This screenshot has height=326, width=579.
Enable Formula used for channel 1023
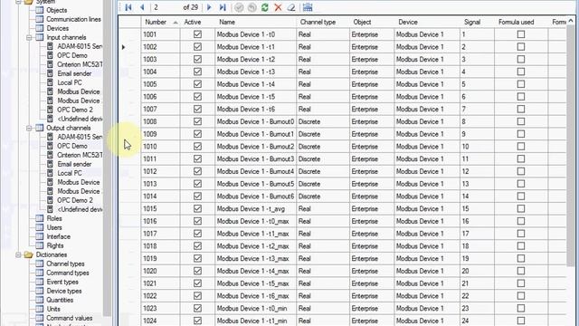[x=521, y=308]
